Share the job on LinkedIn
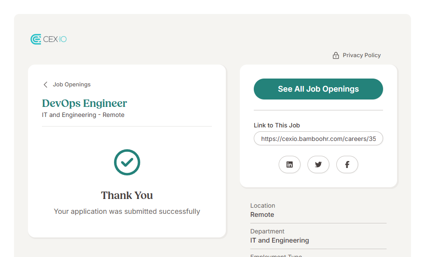The image size is (425, 257). (289, 164)
